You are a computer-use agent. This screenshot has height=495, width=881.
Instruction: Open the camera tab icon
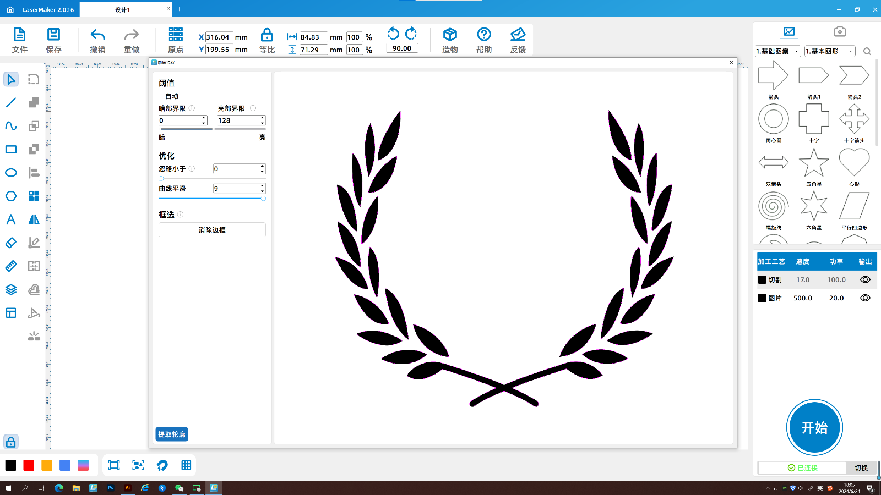click(x=839, y=32)
